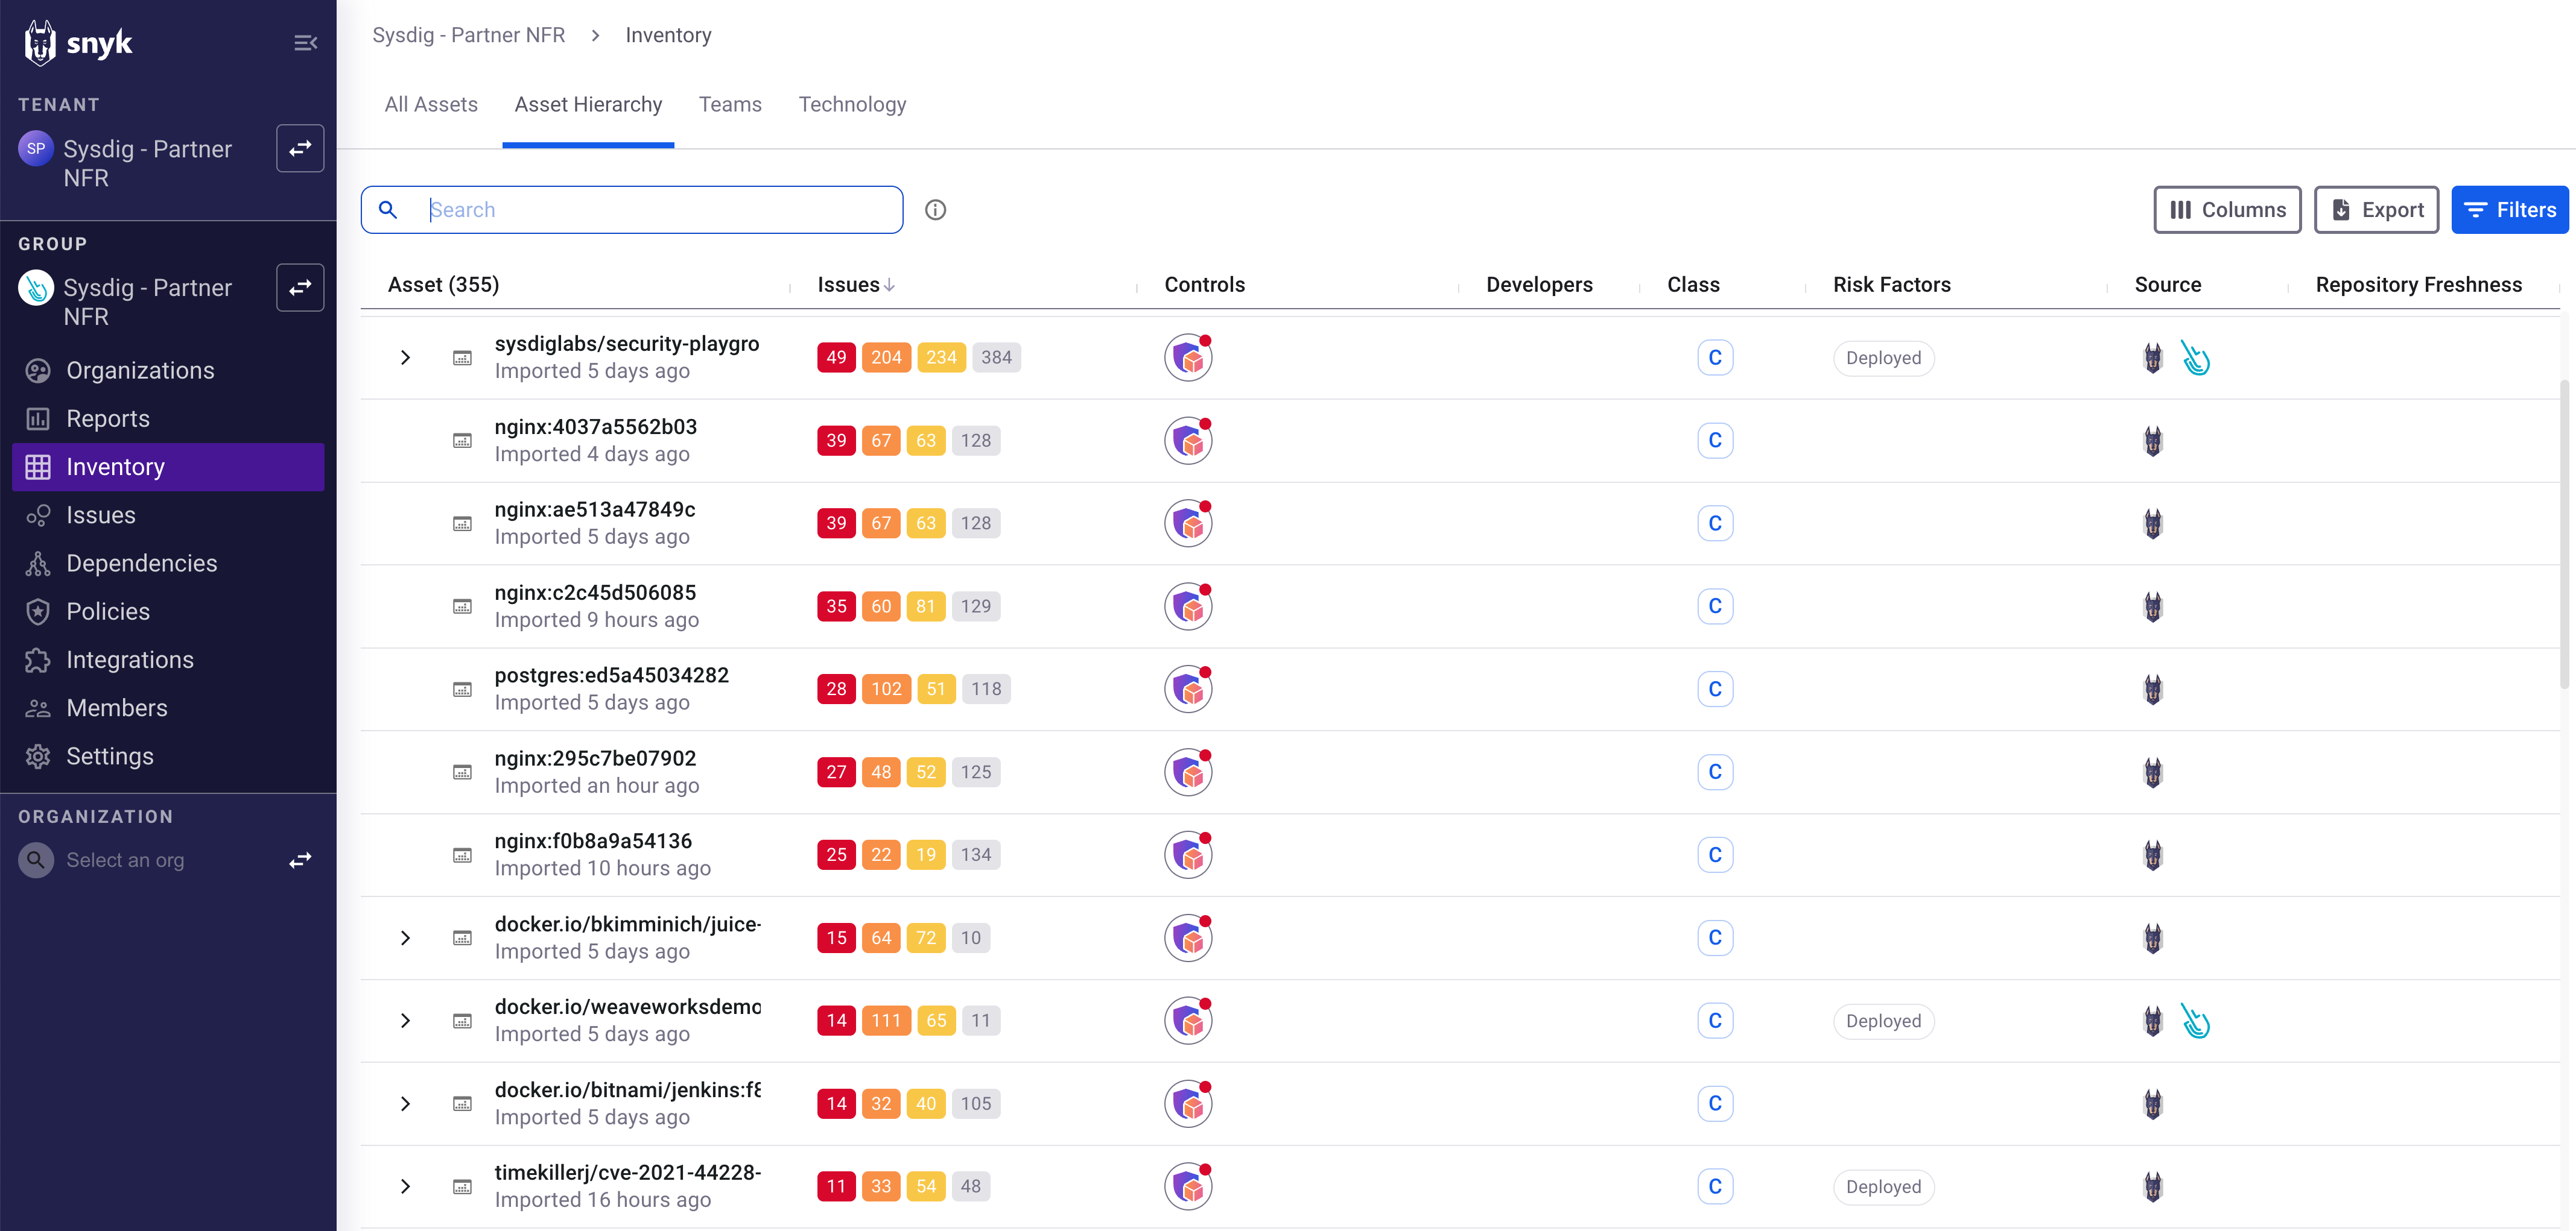Open Settings in the sidebar
Screen dimensions: 2576x1231
pos(168,757)
